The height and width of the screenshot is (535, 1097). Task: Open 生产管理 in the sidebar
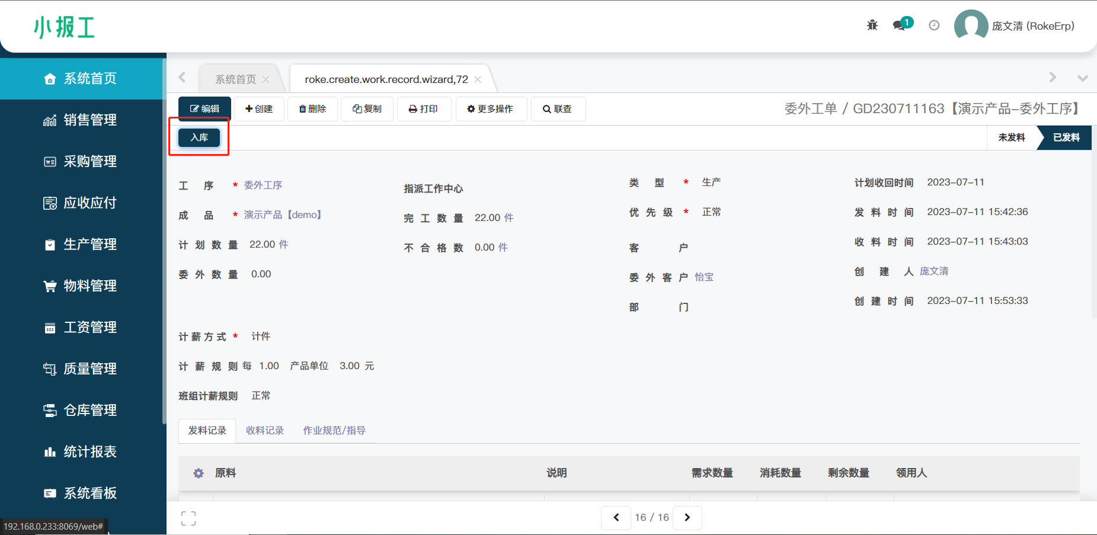(89, 244)
